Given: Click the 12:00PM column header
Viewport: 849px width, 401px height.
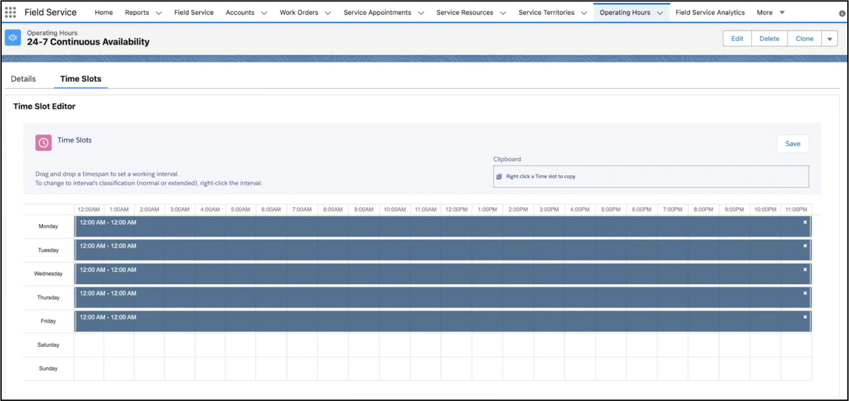Looking at the screenshot, I should (456, 210).
